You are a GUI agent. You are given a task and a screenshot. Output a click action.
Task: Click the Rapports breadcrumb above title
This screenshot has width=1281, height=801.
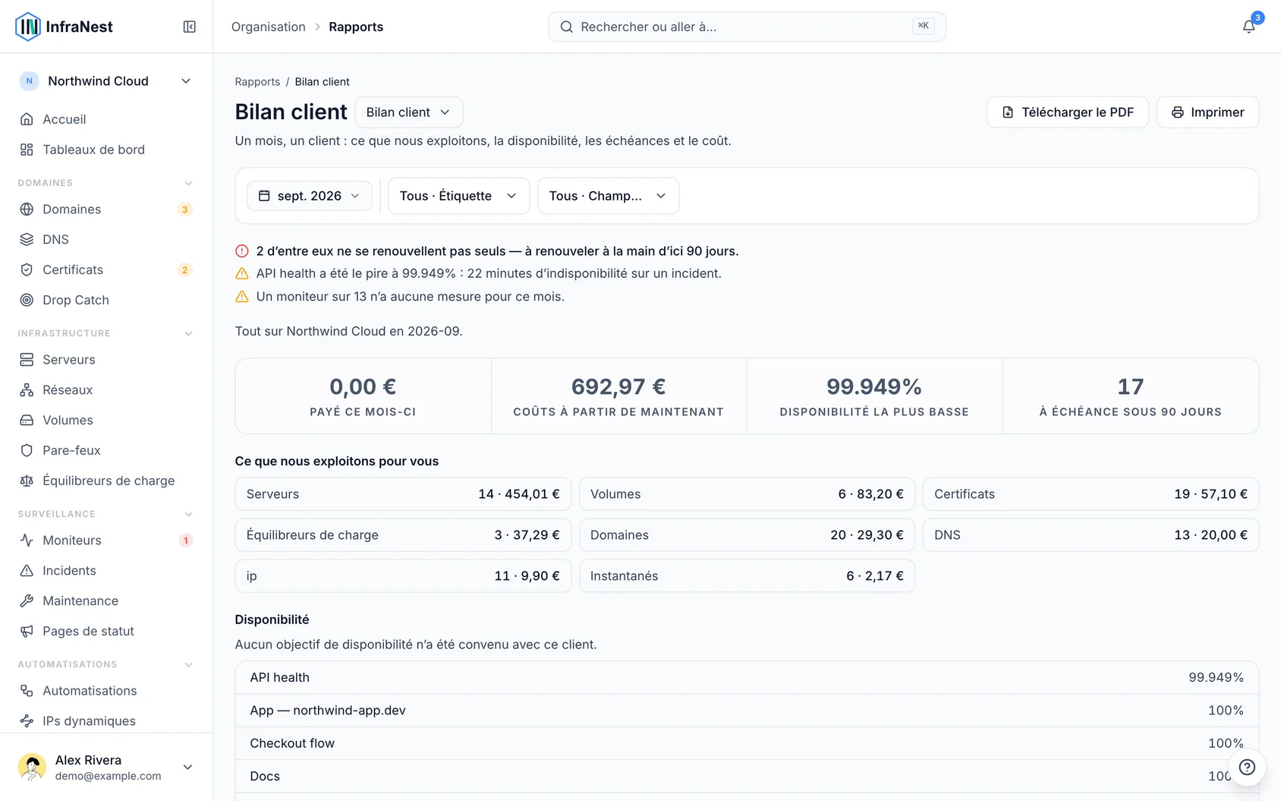[x=257, y=82]
